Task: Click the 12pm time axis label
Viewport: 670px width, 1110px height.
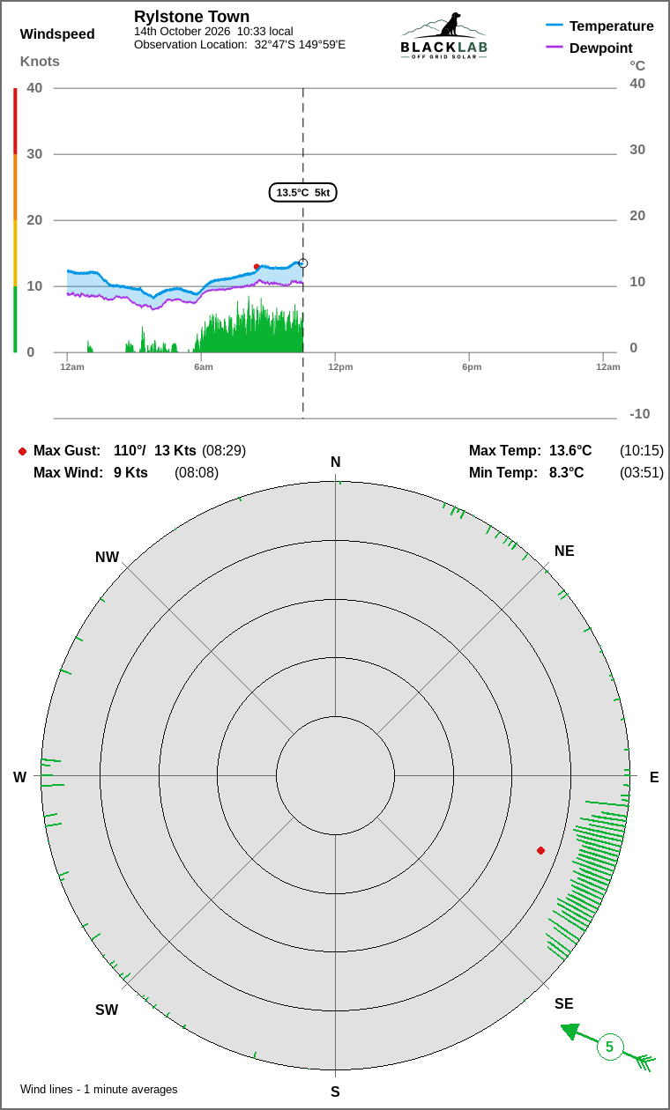Action: point(340,366)
